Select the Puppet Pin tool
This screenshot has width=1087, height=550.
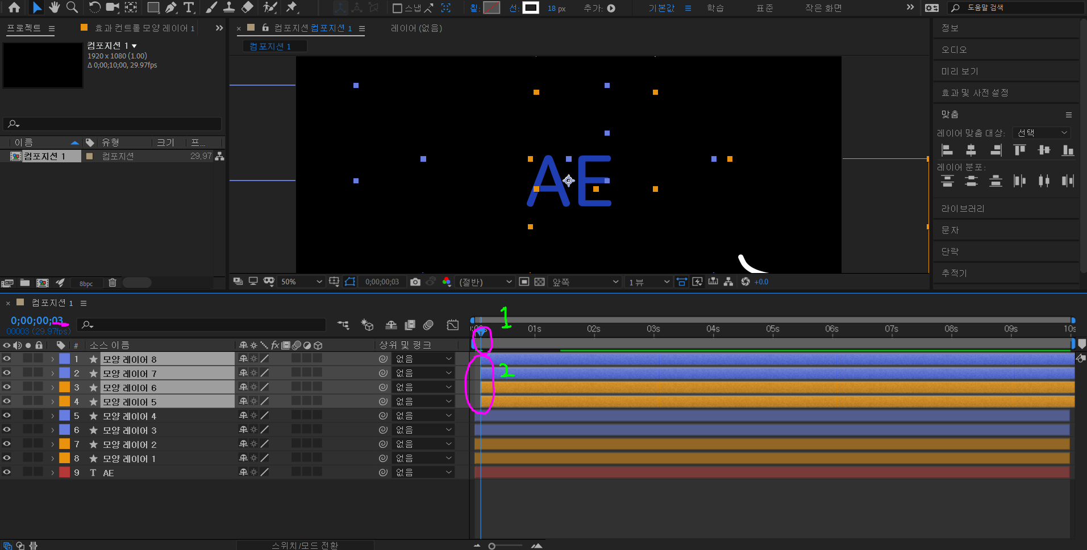click(x=292, y=7)
